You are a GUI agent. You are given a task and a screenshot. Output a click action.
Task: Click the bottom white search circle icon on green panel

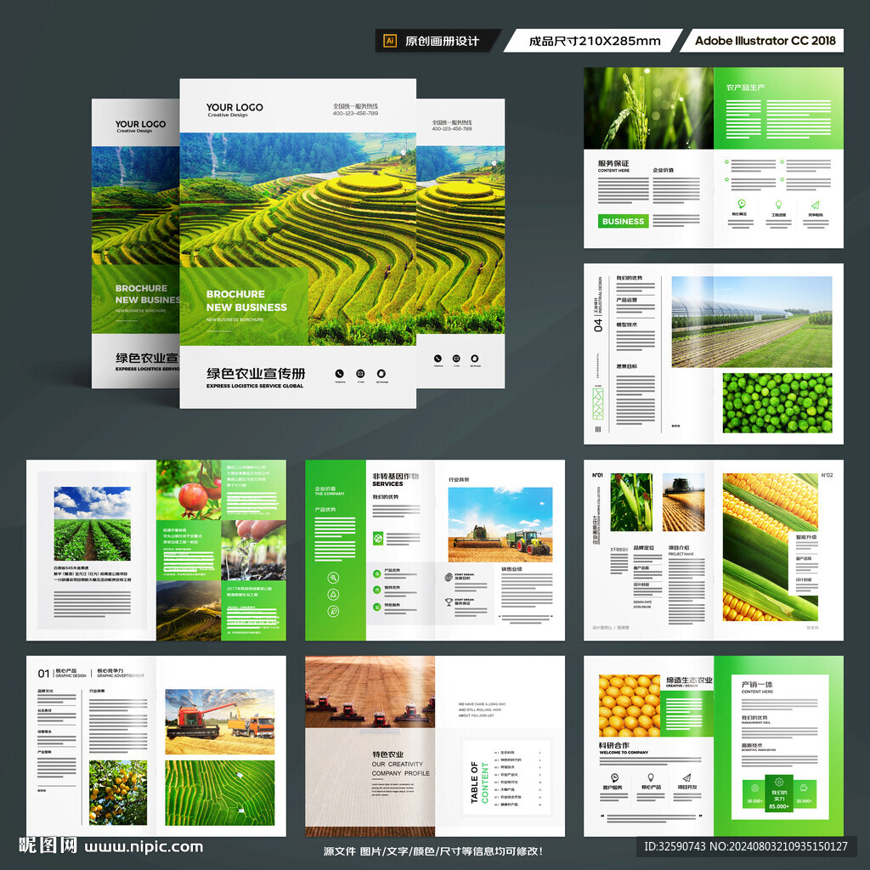tap(333, 612)
